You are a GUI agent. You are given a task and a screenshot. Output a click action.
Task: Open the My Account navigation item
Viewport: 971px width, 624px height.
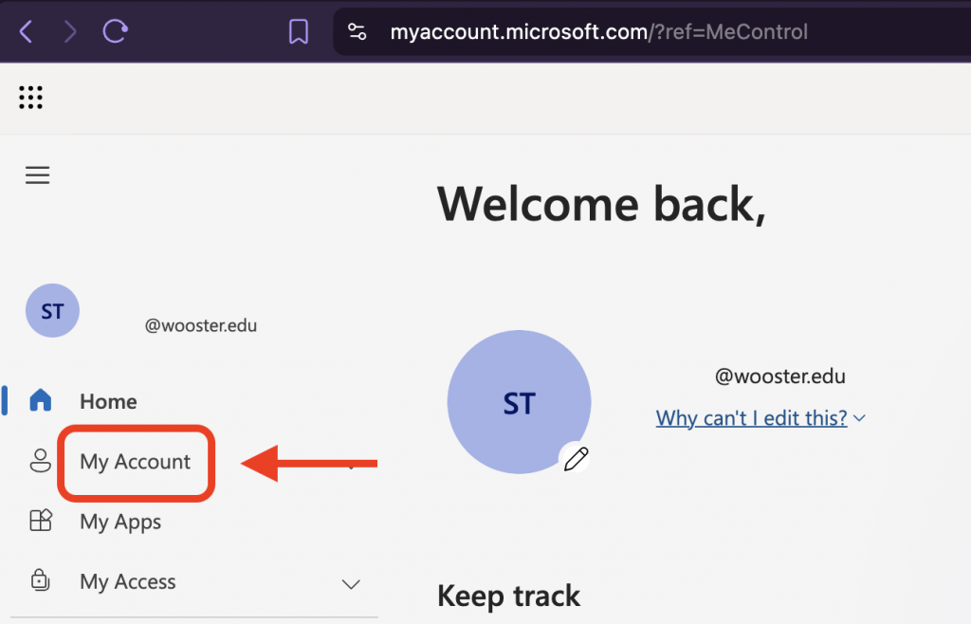click(135, 462)
